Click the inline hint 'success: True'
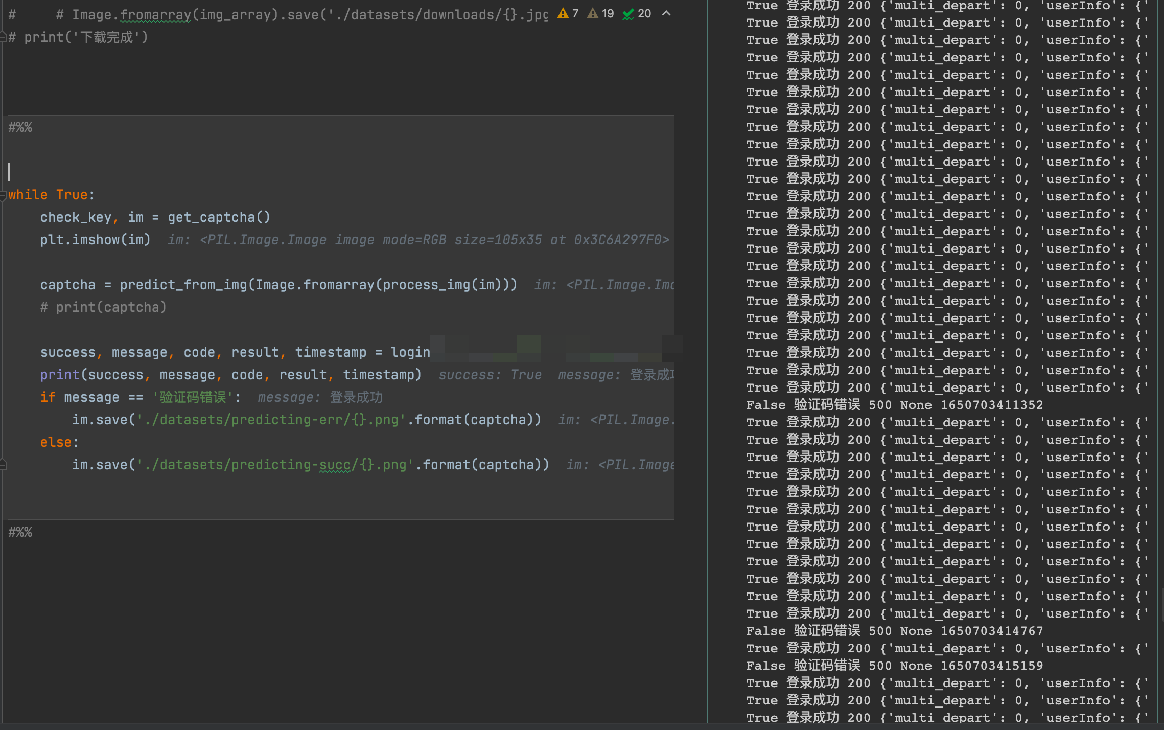This screenshot has height=730, width=1164. 491,375
